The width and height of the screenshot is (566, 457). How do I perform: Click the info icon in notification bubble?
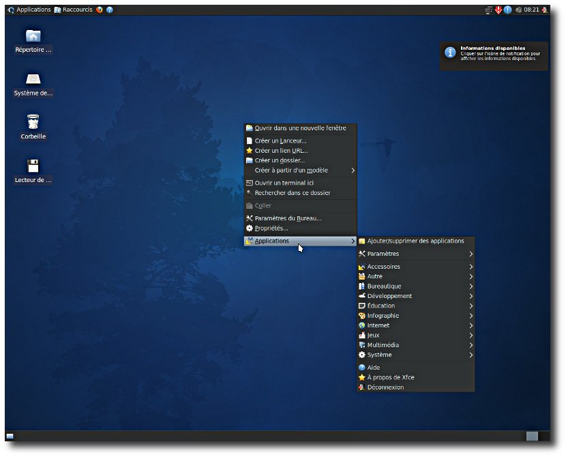[450, 53]
